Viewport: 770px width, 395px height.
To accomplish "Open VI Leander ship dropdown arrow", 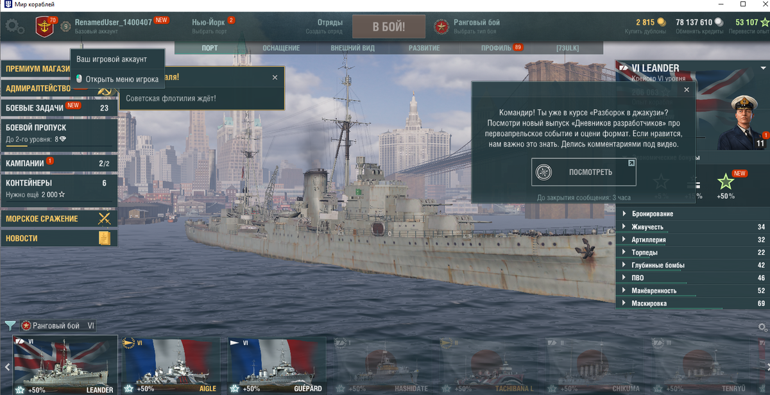I will [x=763, y=68].
